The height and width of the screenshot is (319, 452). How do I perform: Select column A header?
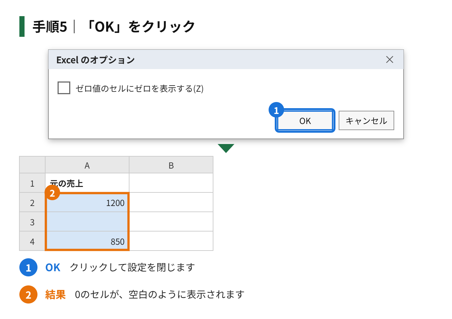(x=87, y=165)
